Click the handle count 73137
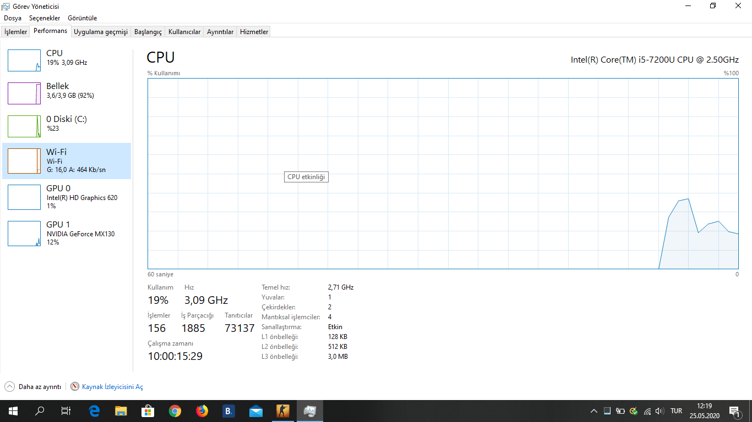The width and height of the screenshot is (752, 422). coord(240,328)
